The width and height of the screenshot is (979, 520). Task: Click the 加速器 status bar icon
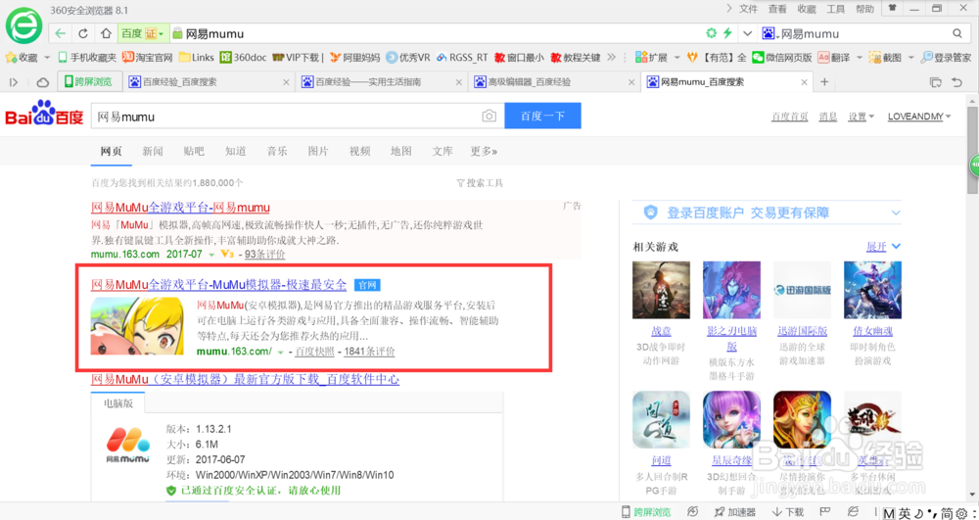pyautogui.click(x=733, y=512)
